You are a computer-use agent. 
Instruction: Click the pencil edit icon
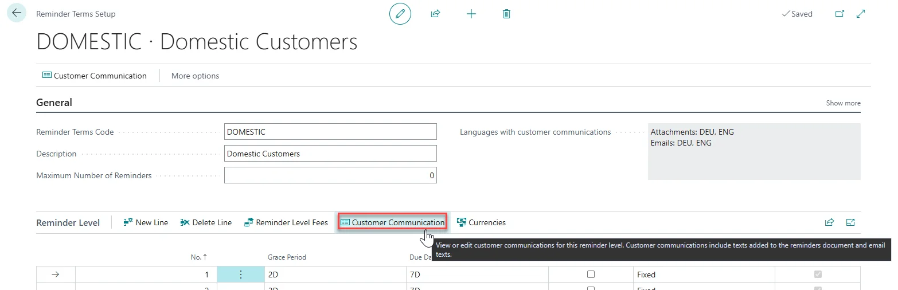coord(400,14)
